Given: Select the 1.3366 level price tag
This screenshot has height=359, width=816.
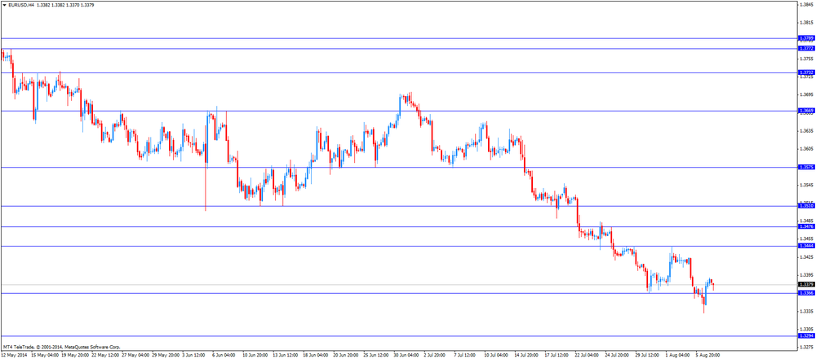Looking at the screenshot, I should (x=806, y=293).
